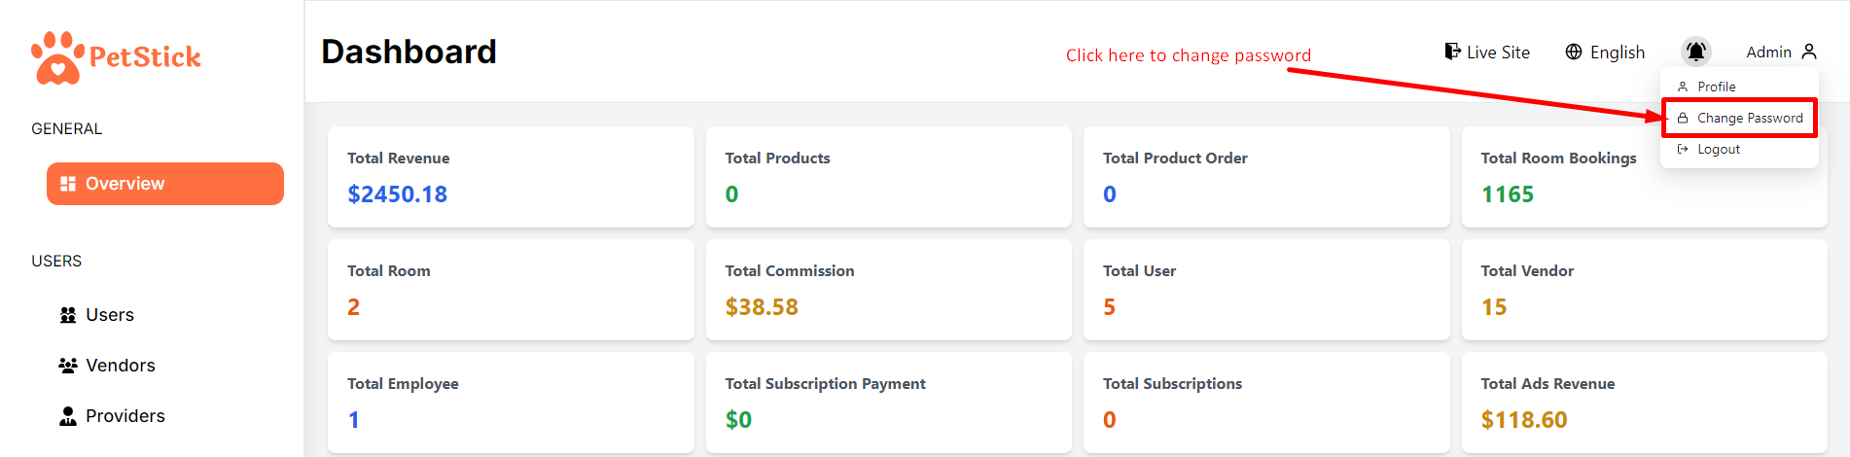Click the Admin user avatar icon
Image resolution: width=1850 pixels, height=457 pixels.
(1809, 52)
